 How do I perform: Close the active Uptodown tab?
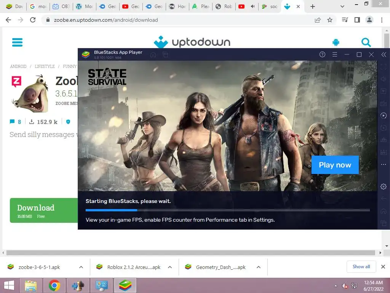click(x=298, y=6)
